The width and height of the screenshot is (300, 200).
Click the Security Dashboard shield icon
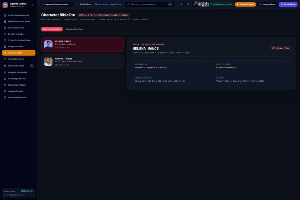(5, 98)
